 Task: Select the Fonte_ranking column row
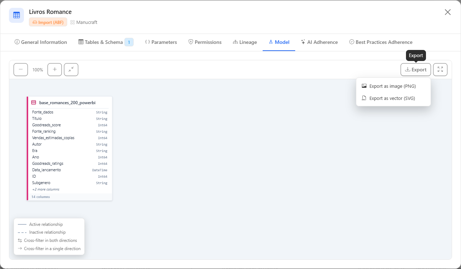70,131
